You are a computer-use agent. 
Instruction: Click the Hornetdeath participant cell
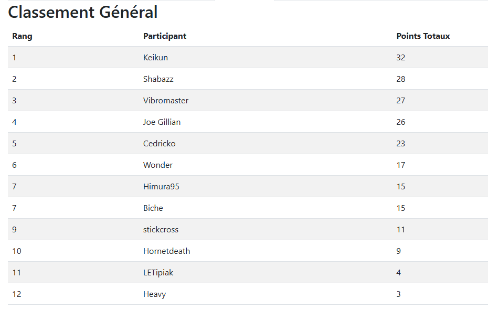166,251
